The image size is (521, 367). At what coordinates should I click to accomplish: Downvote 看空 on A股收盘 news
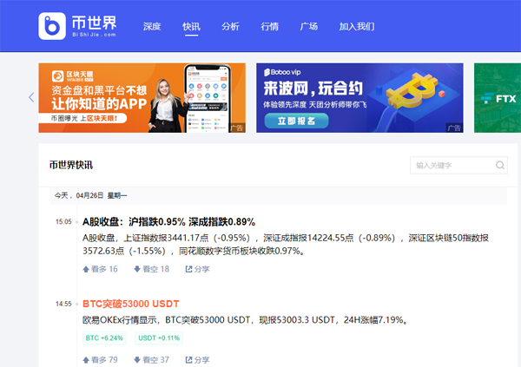click(151, 269)
